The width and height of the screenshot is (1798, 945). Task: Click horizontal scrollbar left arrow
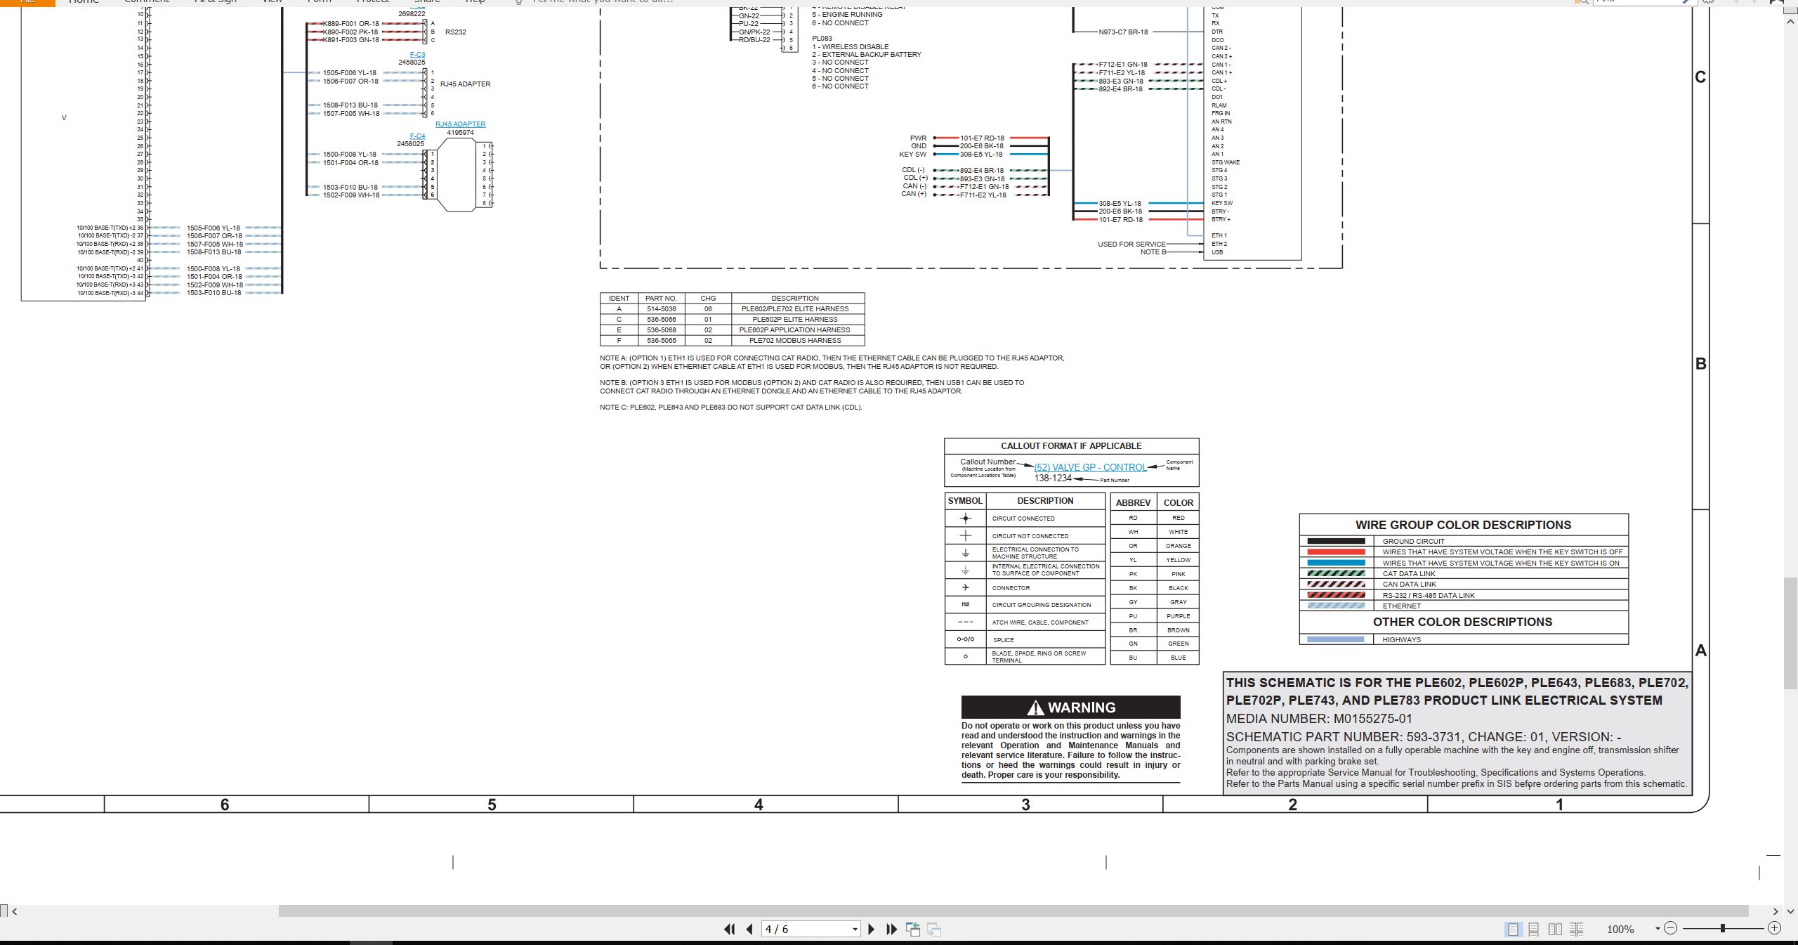point(14,911)
